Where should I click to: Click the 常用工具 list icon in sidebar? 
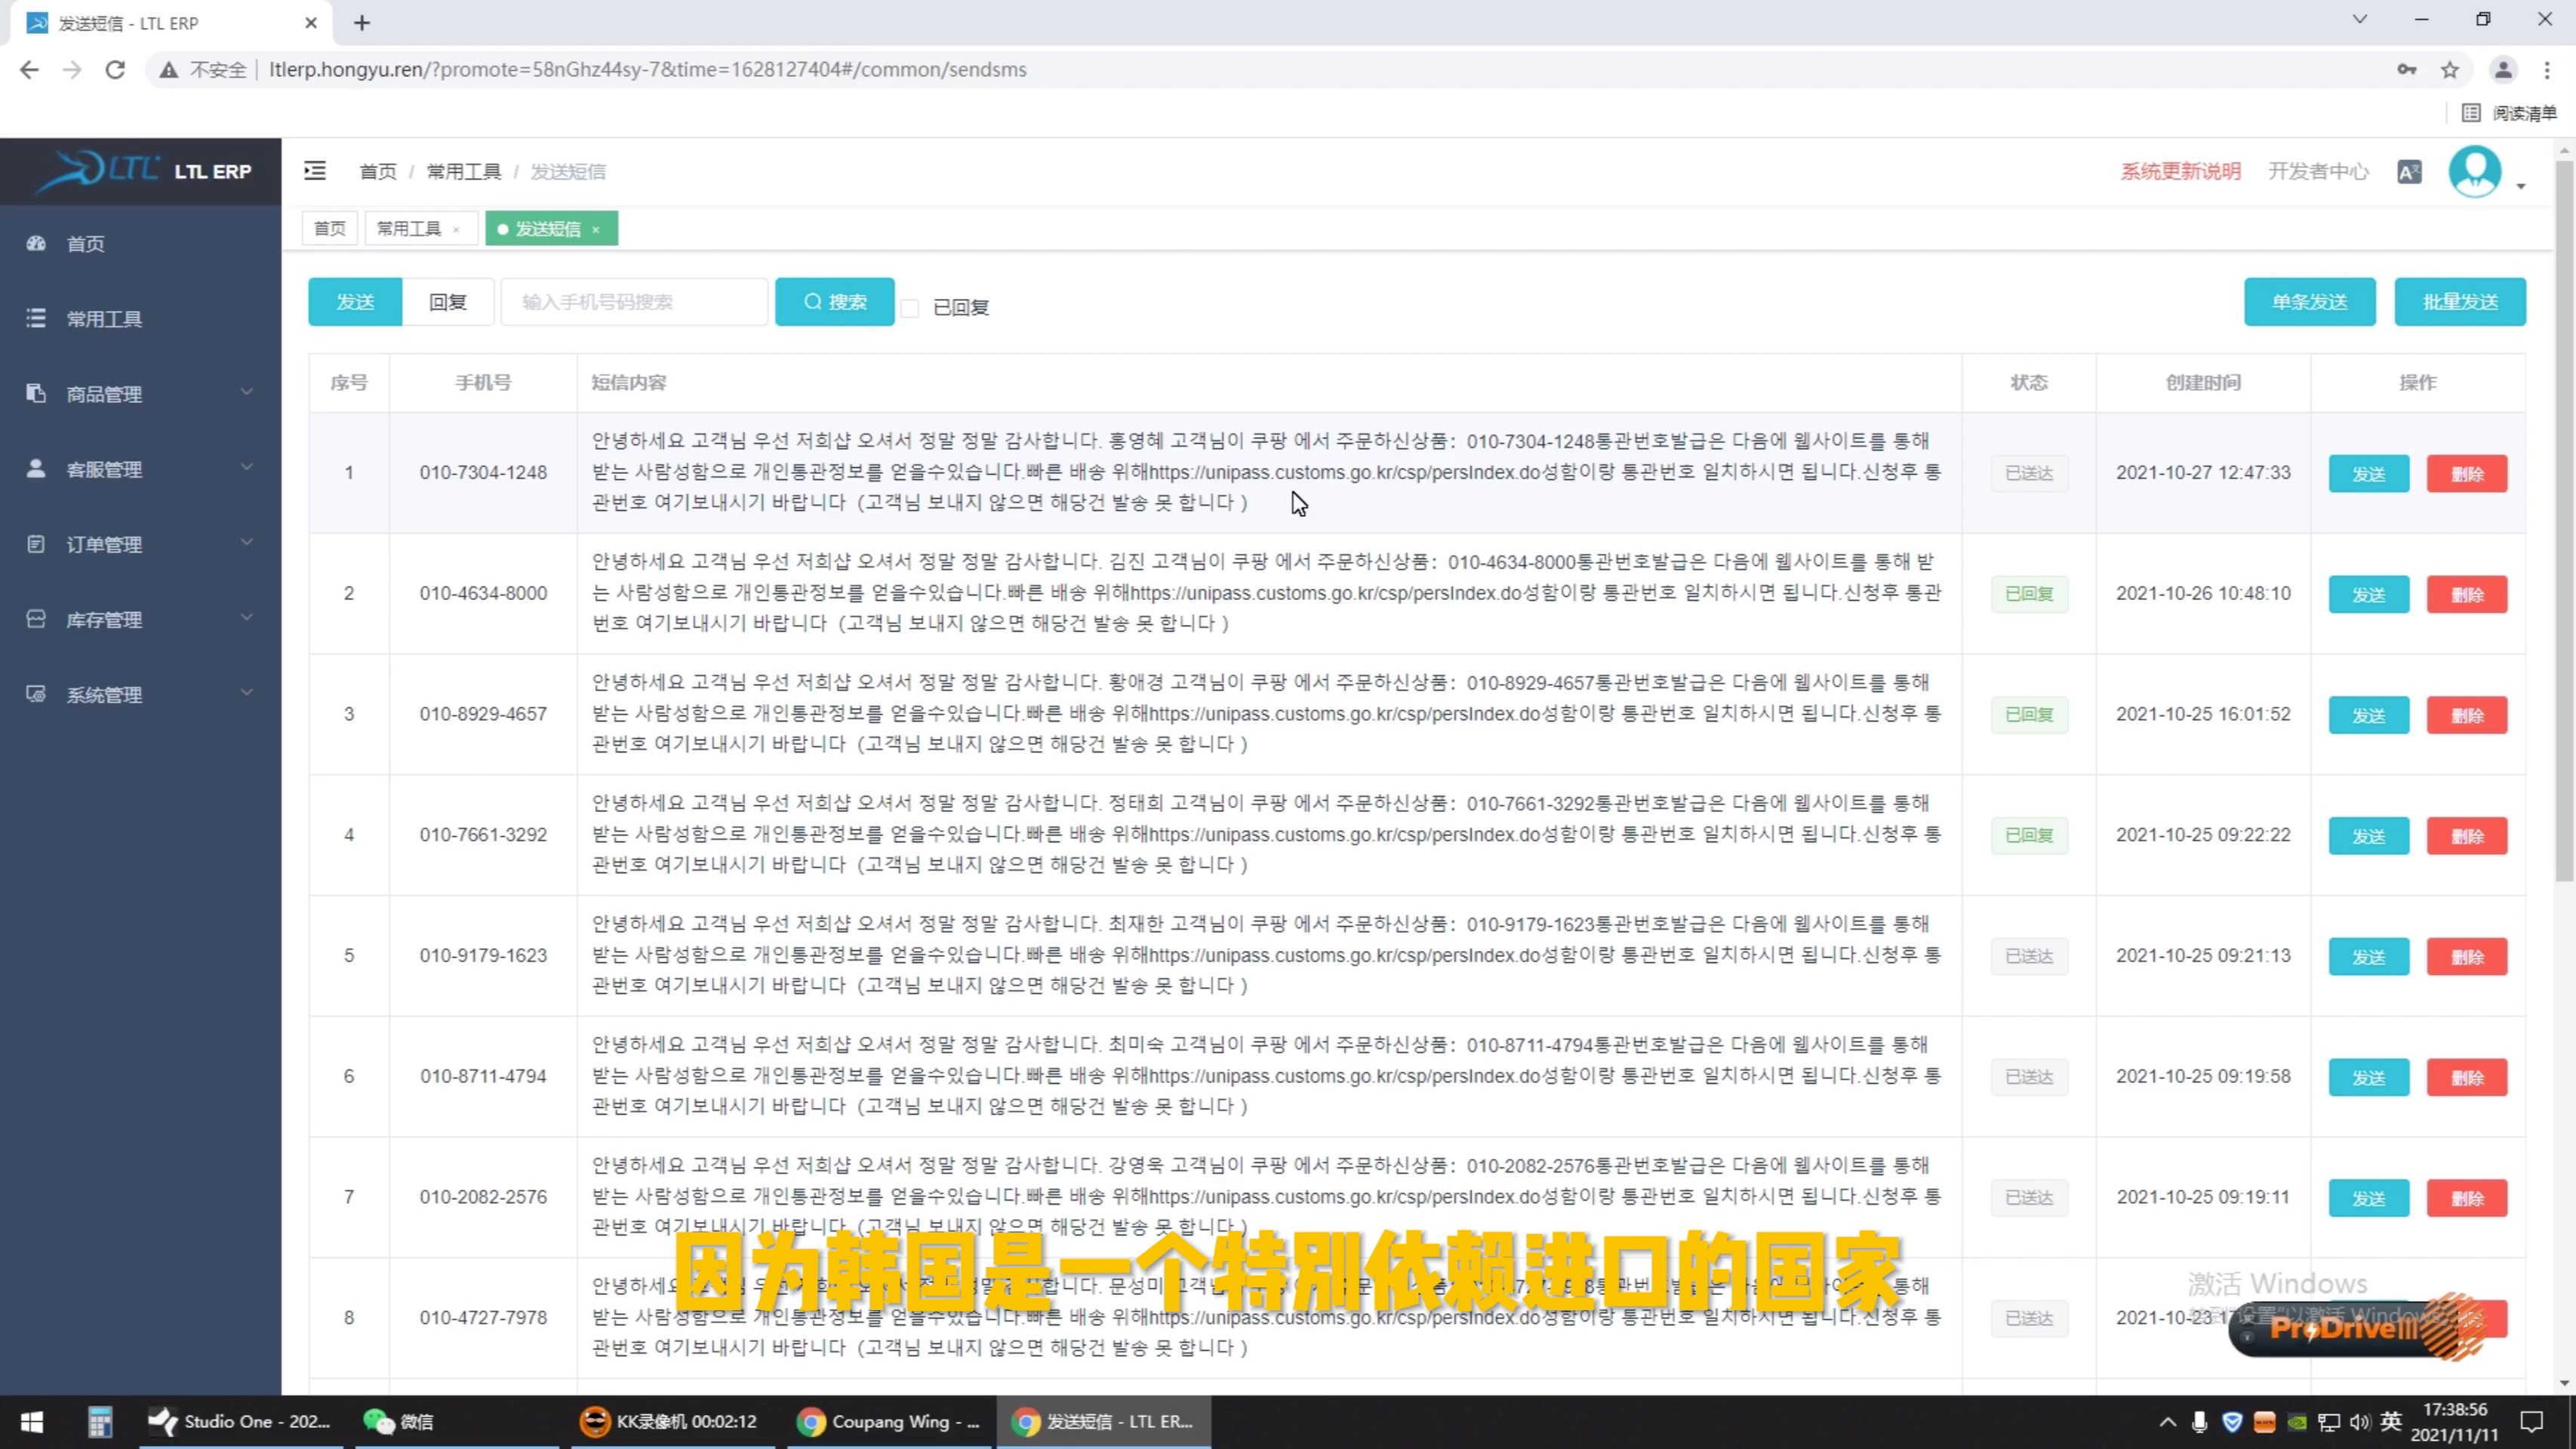[37, 318]
